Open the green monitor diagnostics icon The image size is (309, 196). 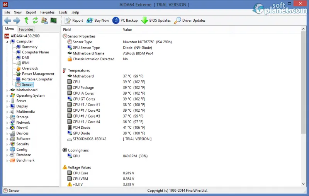tap(54, 20)
